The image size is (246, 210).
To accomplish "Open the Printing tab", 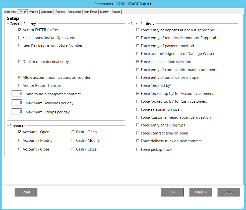I will (34, 12).
